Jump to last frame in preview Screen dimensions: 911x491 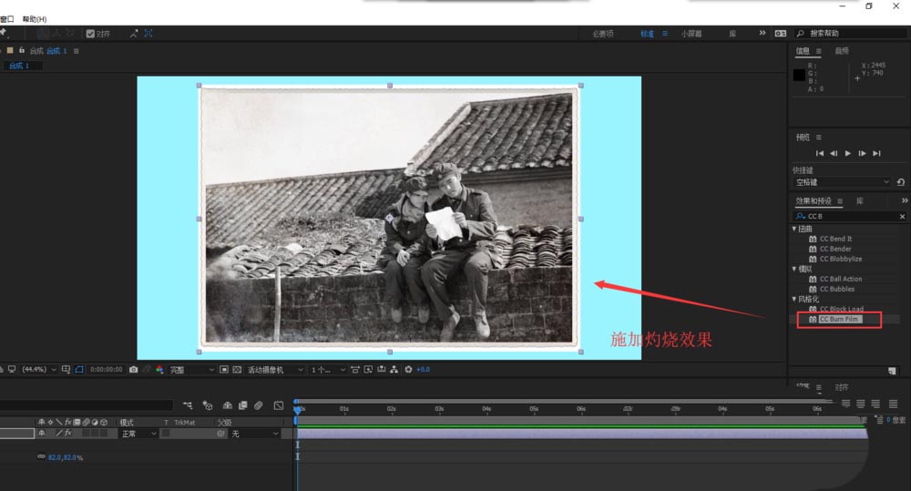[876, 153]
